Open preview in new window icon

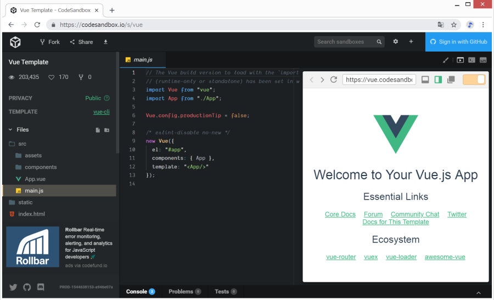click(451, 80)
